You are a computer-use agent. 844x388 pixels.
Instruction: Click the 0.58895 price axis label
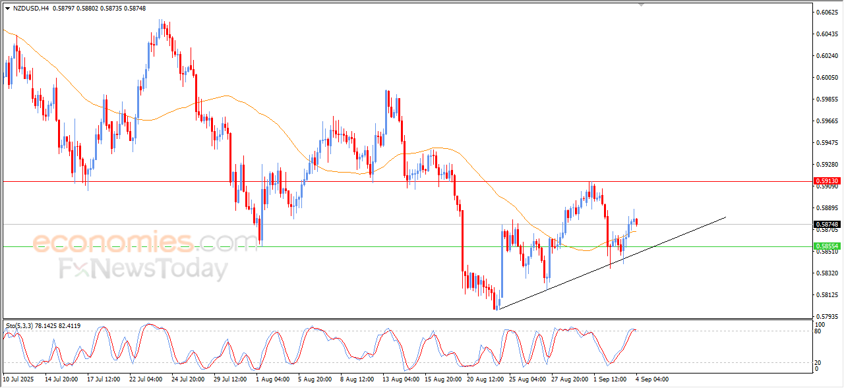[828, 208]
